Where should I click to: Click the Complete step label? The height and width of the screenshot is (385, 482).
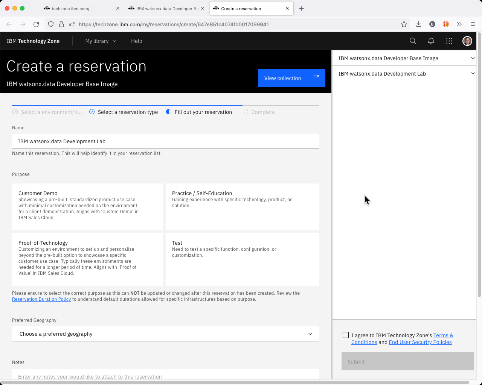(x=263, y=112)
